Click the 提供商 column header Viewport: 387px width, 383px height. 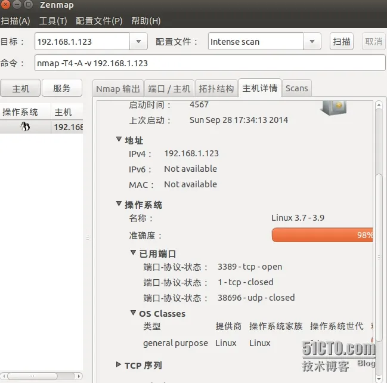tap(228, 326)
